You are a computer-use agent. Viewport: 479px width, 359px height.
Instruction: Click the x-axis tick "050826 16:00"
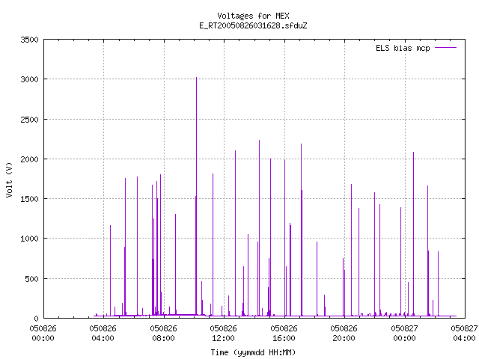tap(284, 333)
